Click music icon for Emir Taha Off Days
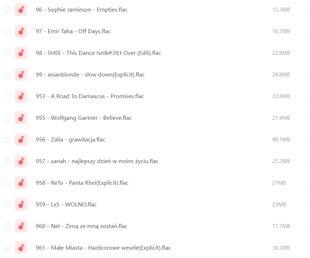The height and width of the screenshot is (258, 310). tap(21, 31)
